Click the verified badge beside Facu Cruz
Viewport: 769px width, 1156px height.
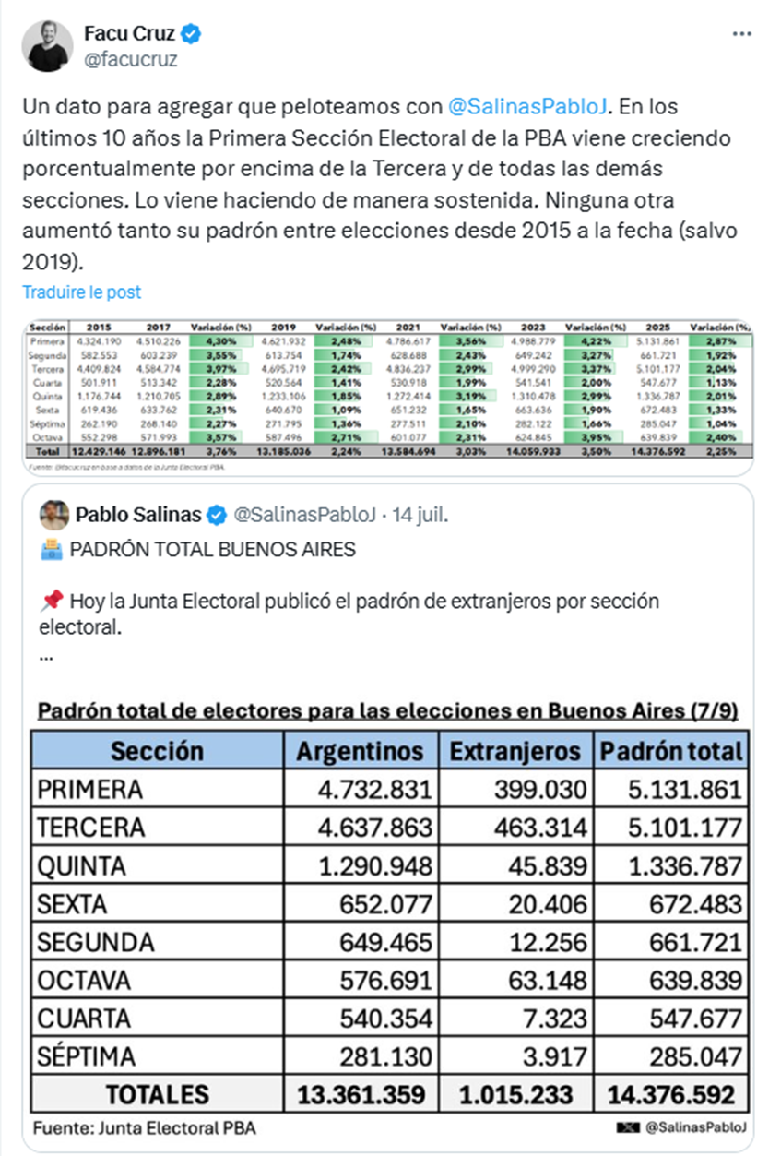point(192,35)
